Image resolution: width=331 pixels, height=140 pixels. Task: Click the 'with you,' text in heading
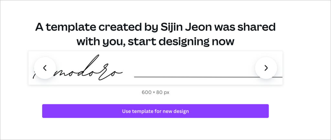[97, 41]
